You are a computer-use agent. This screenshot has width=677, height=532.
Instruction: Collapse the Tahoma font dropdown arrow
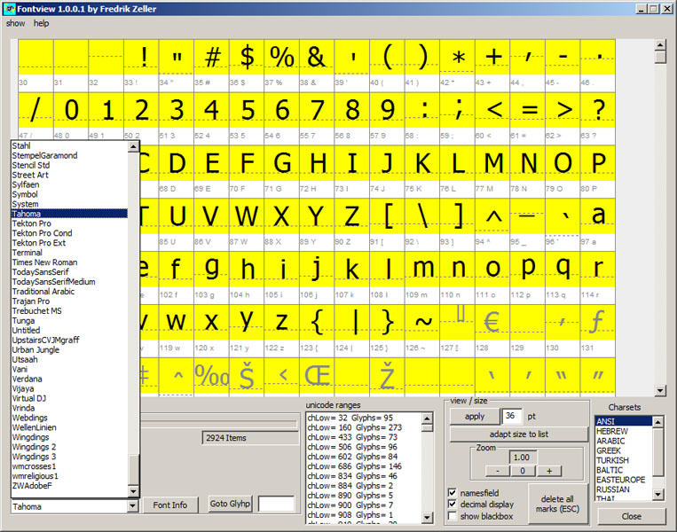pos(133,505)
